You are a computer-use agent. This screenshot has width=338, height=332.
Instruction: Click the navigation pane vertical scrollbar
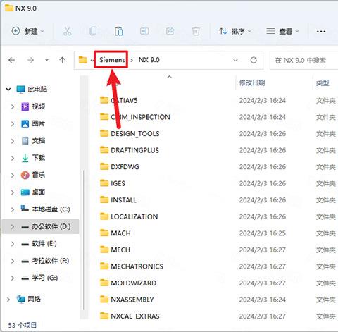point(84,240)
